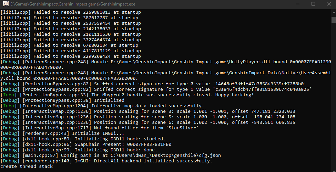Click the green Info tag on the Mhyprot2 line

9,95
